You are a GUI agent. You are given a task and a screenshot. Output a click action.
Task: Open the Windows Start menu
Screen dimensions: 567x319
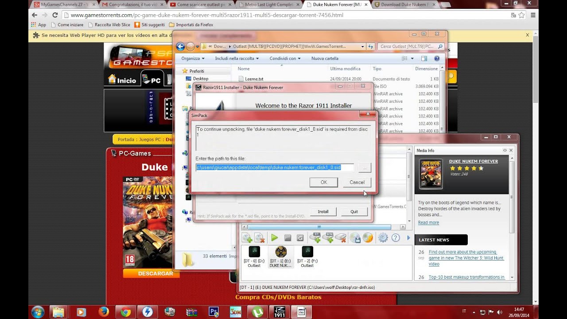pyautogui.click(x=38, y=312)
